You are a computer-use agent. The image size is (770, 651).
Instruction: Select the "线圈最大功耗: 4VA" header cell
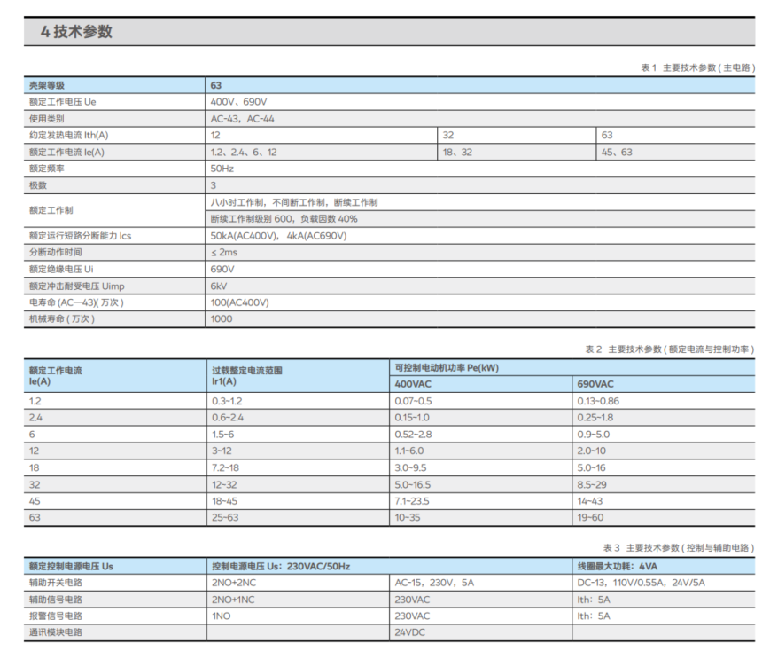coord(619,566)
